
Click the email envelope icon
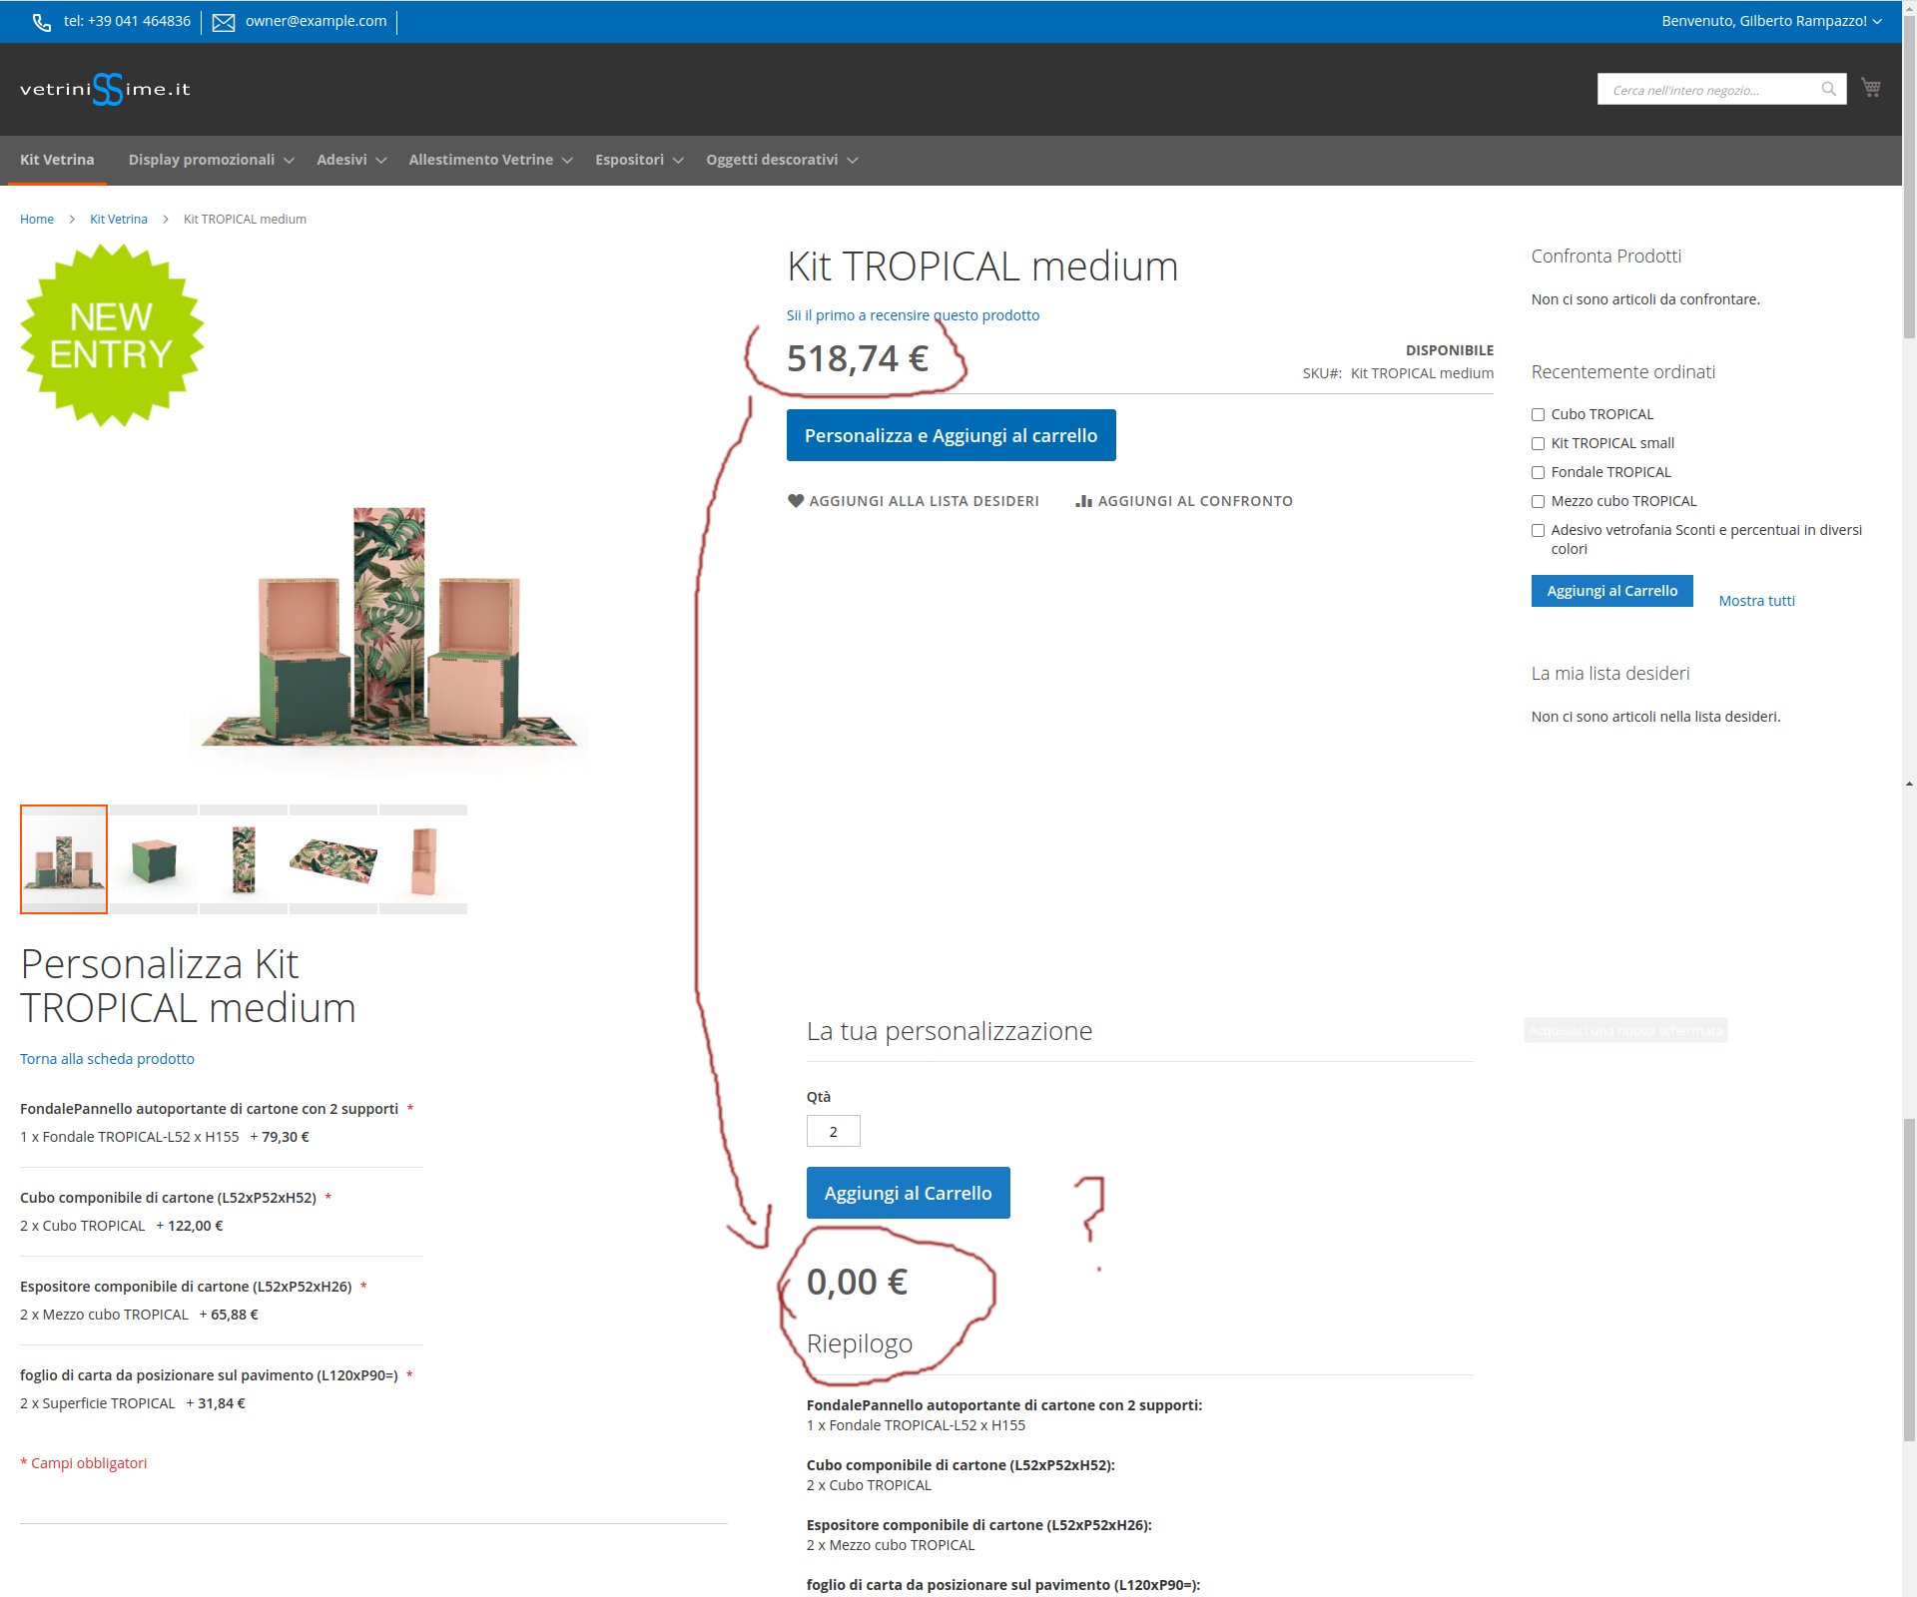(224, 22)
